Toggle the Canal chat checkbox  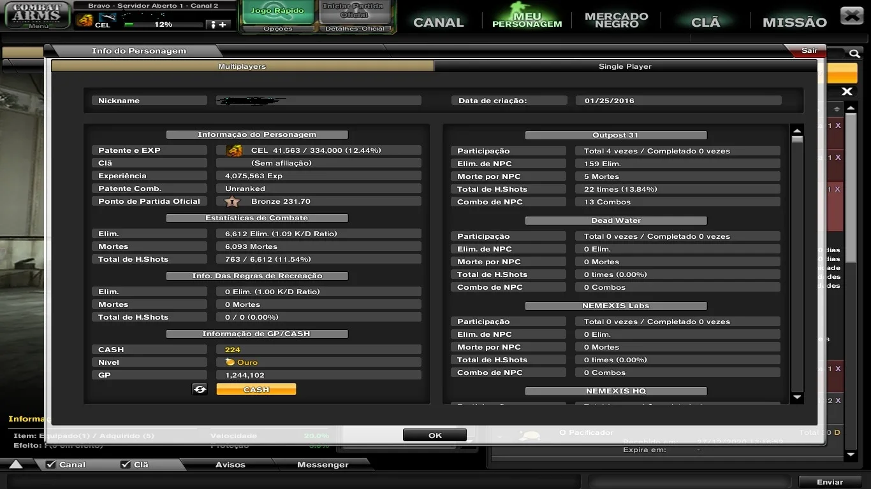[x=51, y=465]
